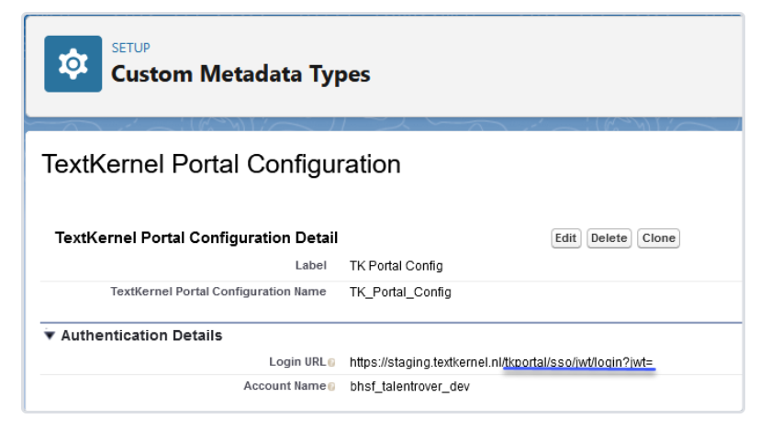Click the Custom Metadata Types heading
The width and height of the screenshot is (771, 430).
tap(240, 74)
